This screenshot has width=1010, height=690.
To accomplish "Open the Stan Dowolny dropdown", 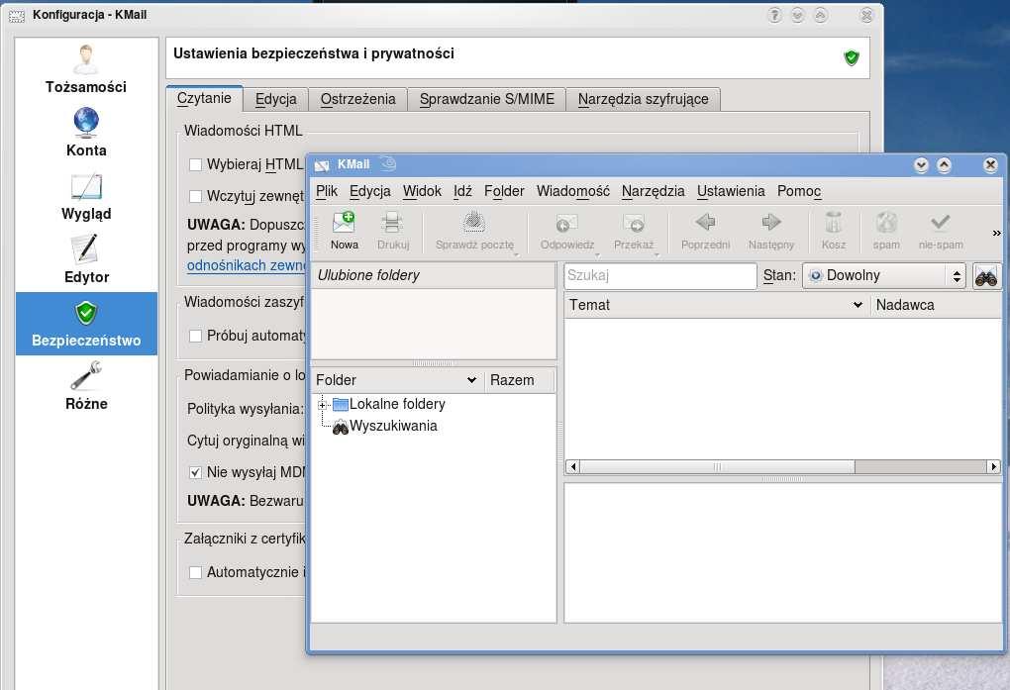I will [x=883, y=276].
